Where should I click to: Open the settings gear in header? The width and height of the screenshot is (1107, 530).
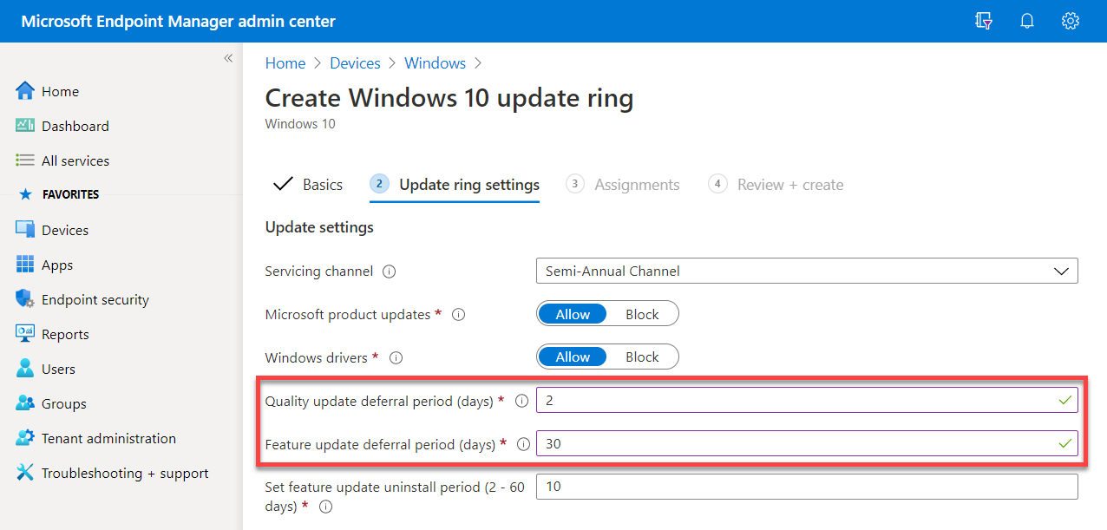(x=1071, y=21)
